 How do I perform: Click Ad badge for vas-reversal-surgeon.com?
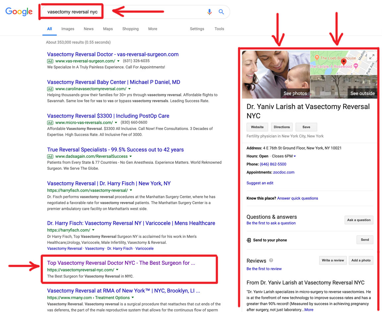(x=50, y=61)
